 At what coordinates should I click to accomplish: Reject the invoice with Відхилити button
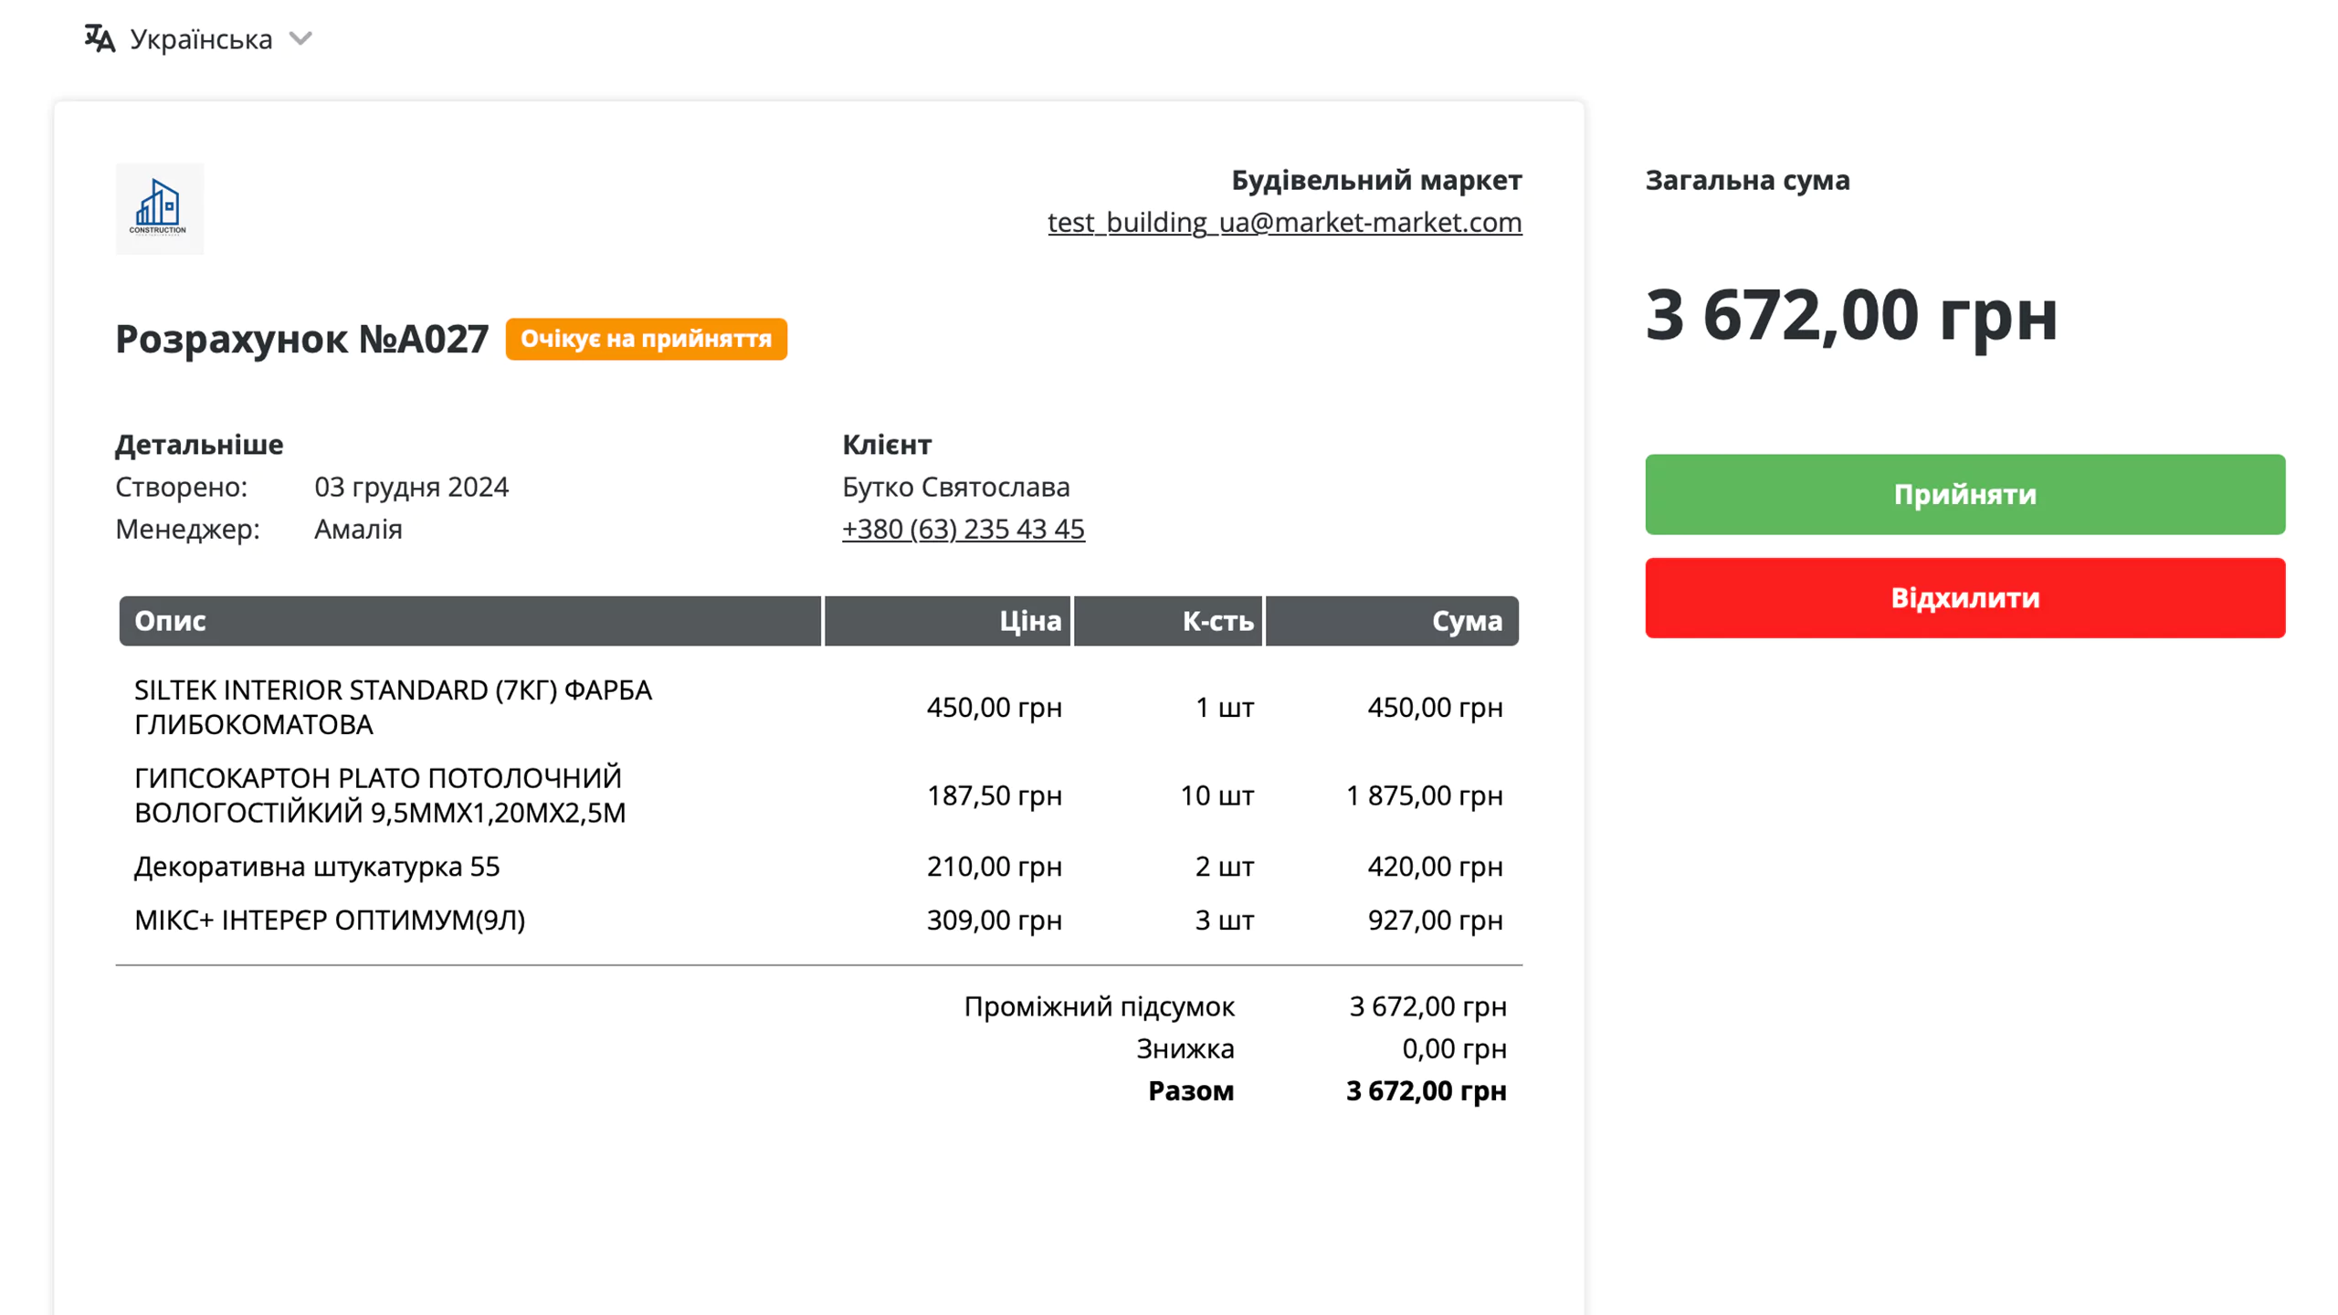point(1964,597)
